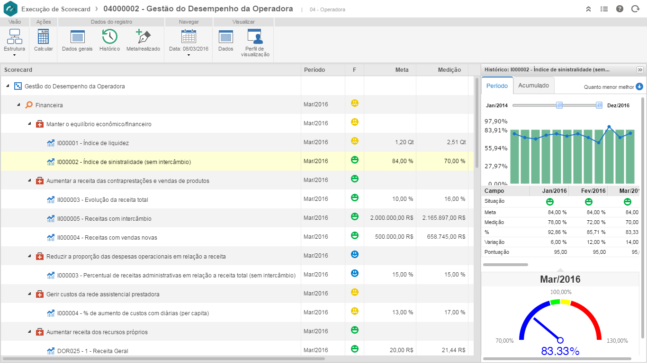The width and height of the screenshot is (647, 363).
Task: Click the left handle of date range slider
Action: point(559,105)
